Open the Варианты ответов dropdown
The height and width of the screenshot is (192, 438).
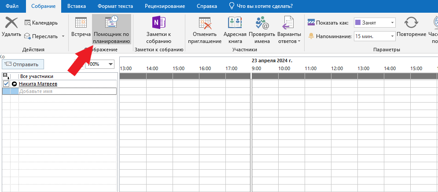pyautogui.click(x=289, y=29)
